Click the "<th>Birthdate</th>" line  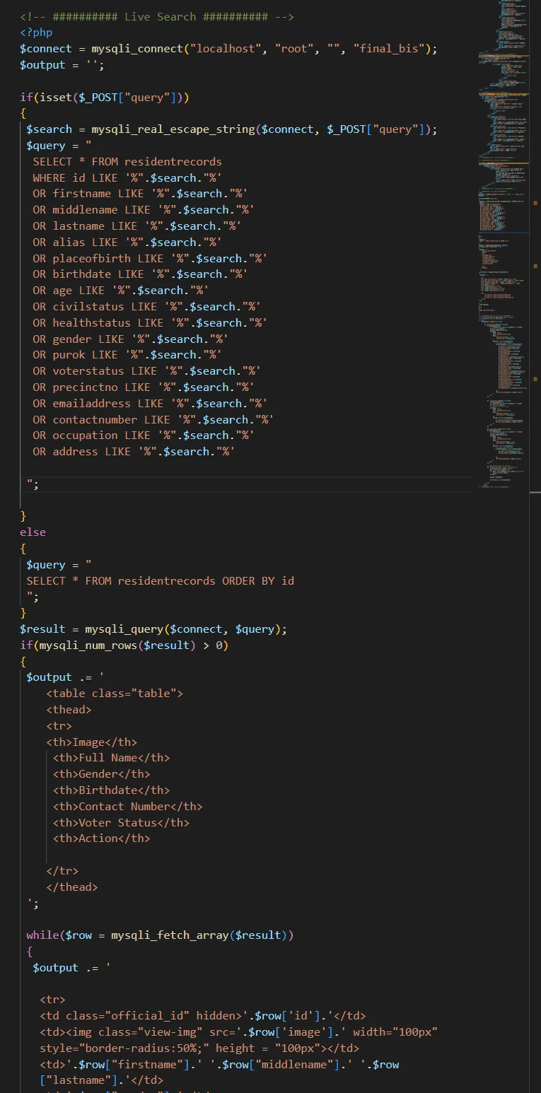click(x=111, y=790)
